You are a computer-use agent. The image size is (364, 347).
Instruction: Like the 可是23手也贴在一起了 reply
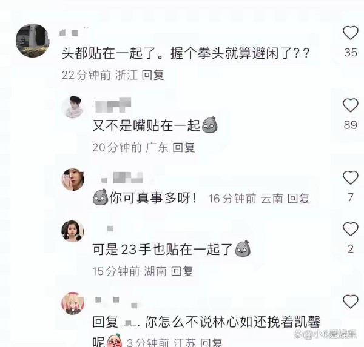(x=351, y=229)
